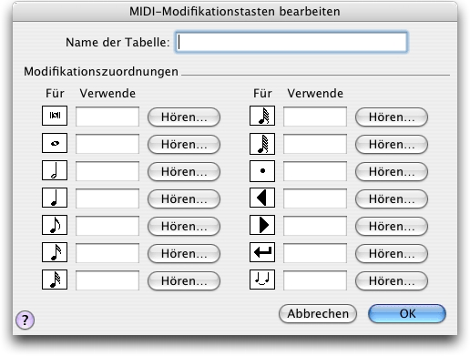The image size is (470, 356).
Task: Click Hören button for the dot symbol
Action: pos(392,171)
